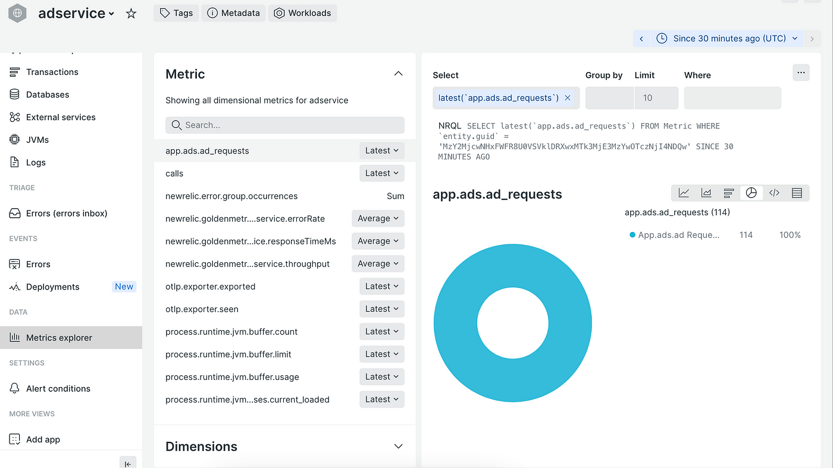Open the more options ellipsis button
833x468 pixels.
[x=801, y=73]
